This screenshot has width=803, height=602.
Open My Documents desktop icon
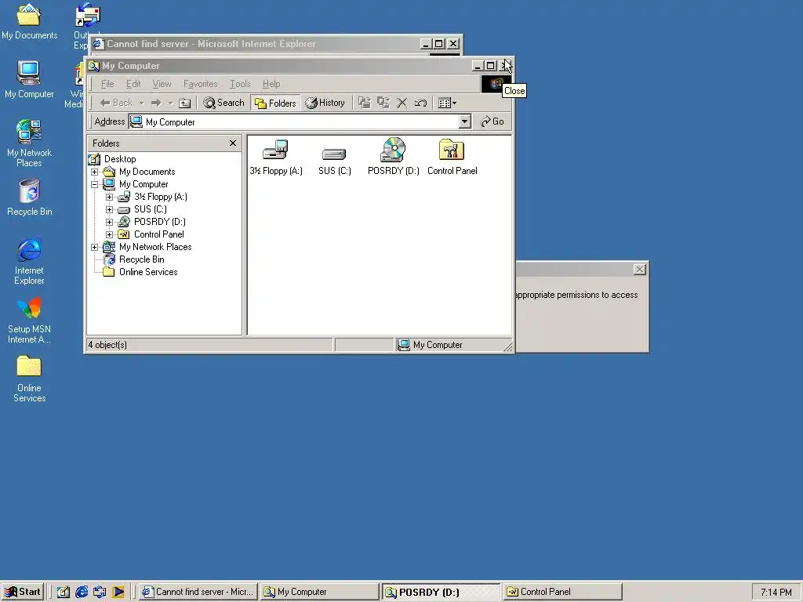click(29, 21)
